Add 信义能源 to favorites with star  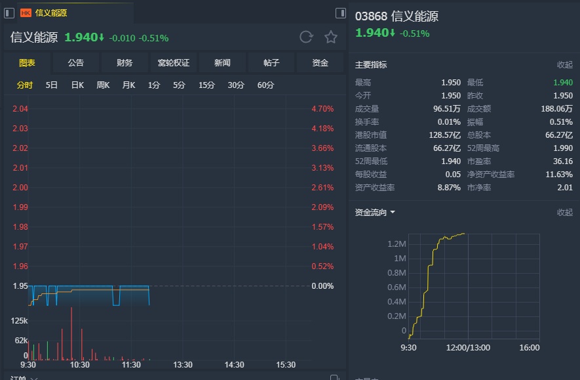(331, 37)
